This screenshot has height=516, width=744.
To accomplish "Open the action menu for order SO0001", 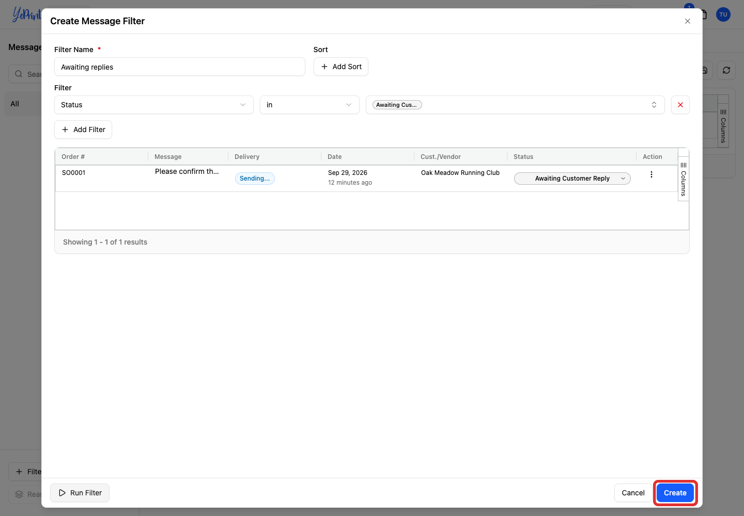I will point(652,174).
